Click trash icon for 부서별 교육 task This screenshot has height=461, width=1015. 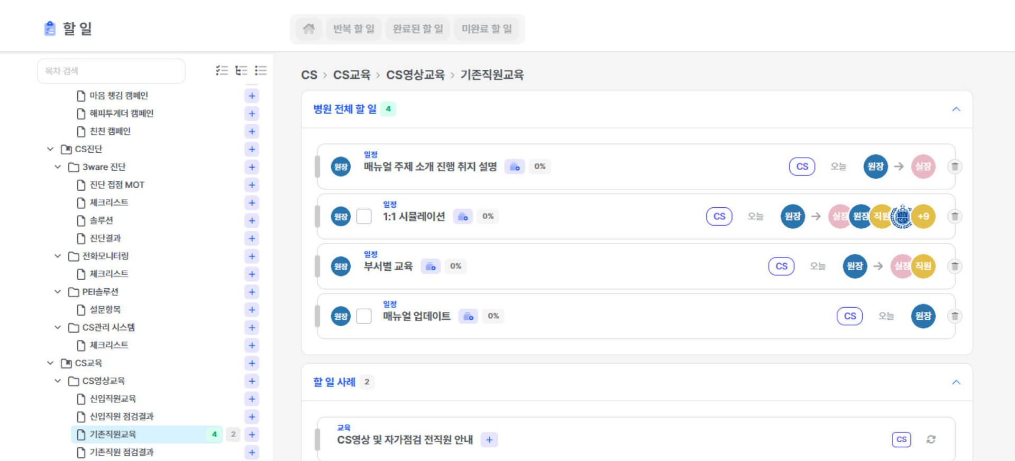click(955, 266)
